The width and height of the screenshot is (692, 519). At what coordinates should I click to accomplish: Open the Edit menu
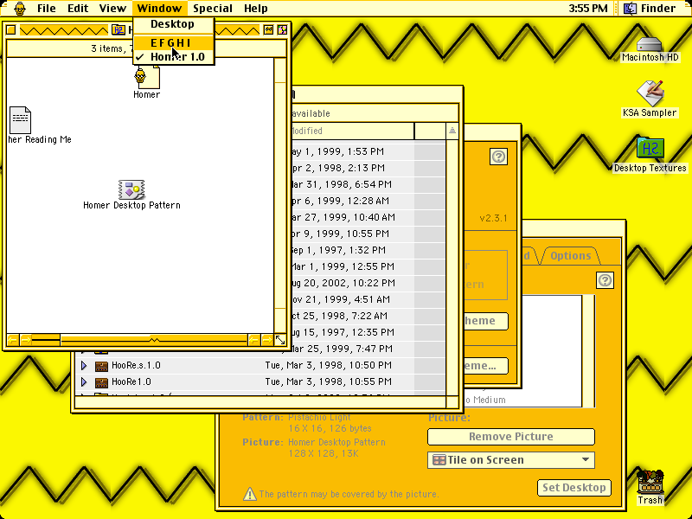click(78, 9)
